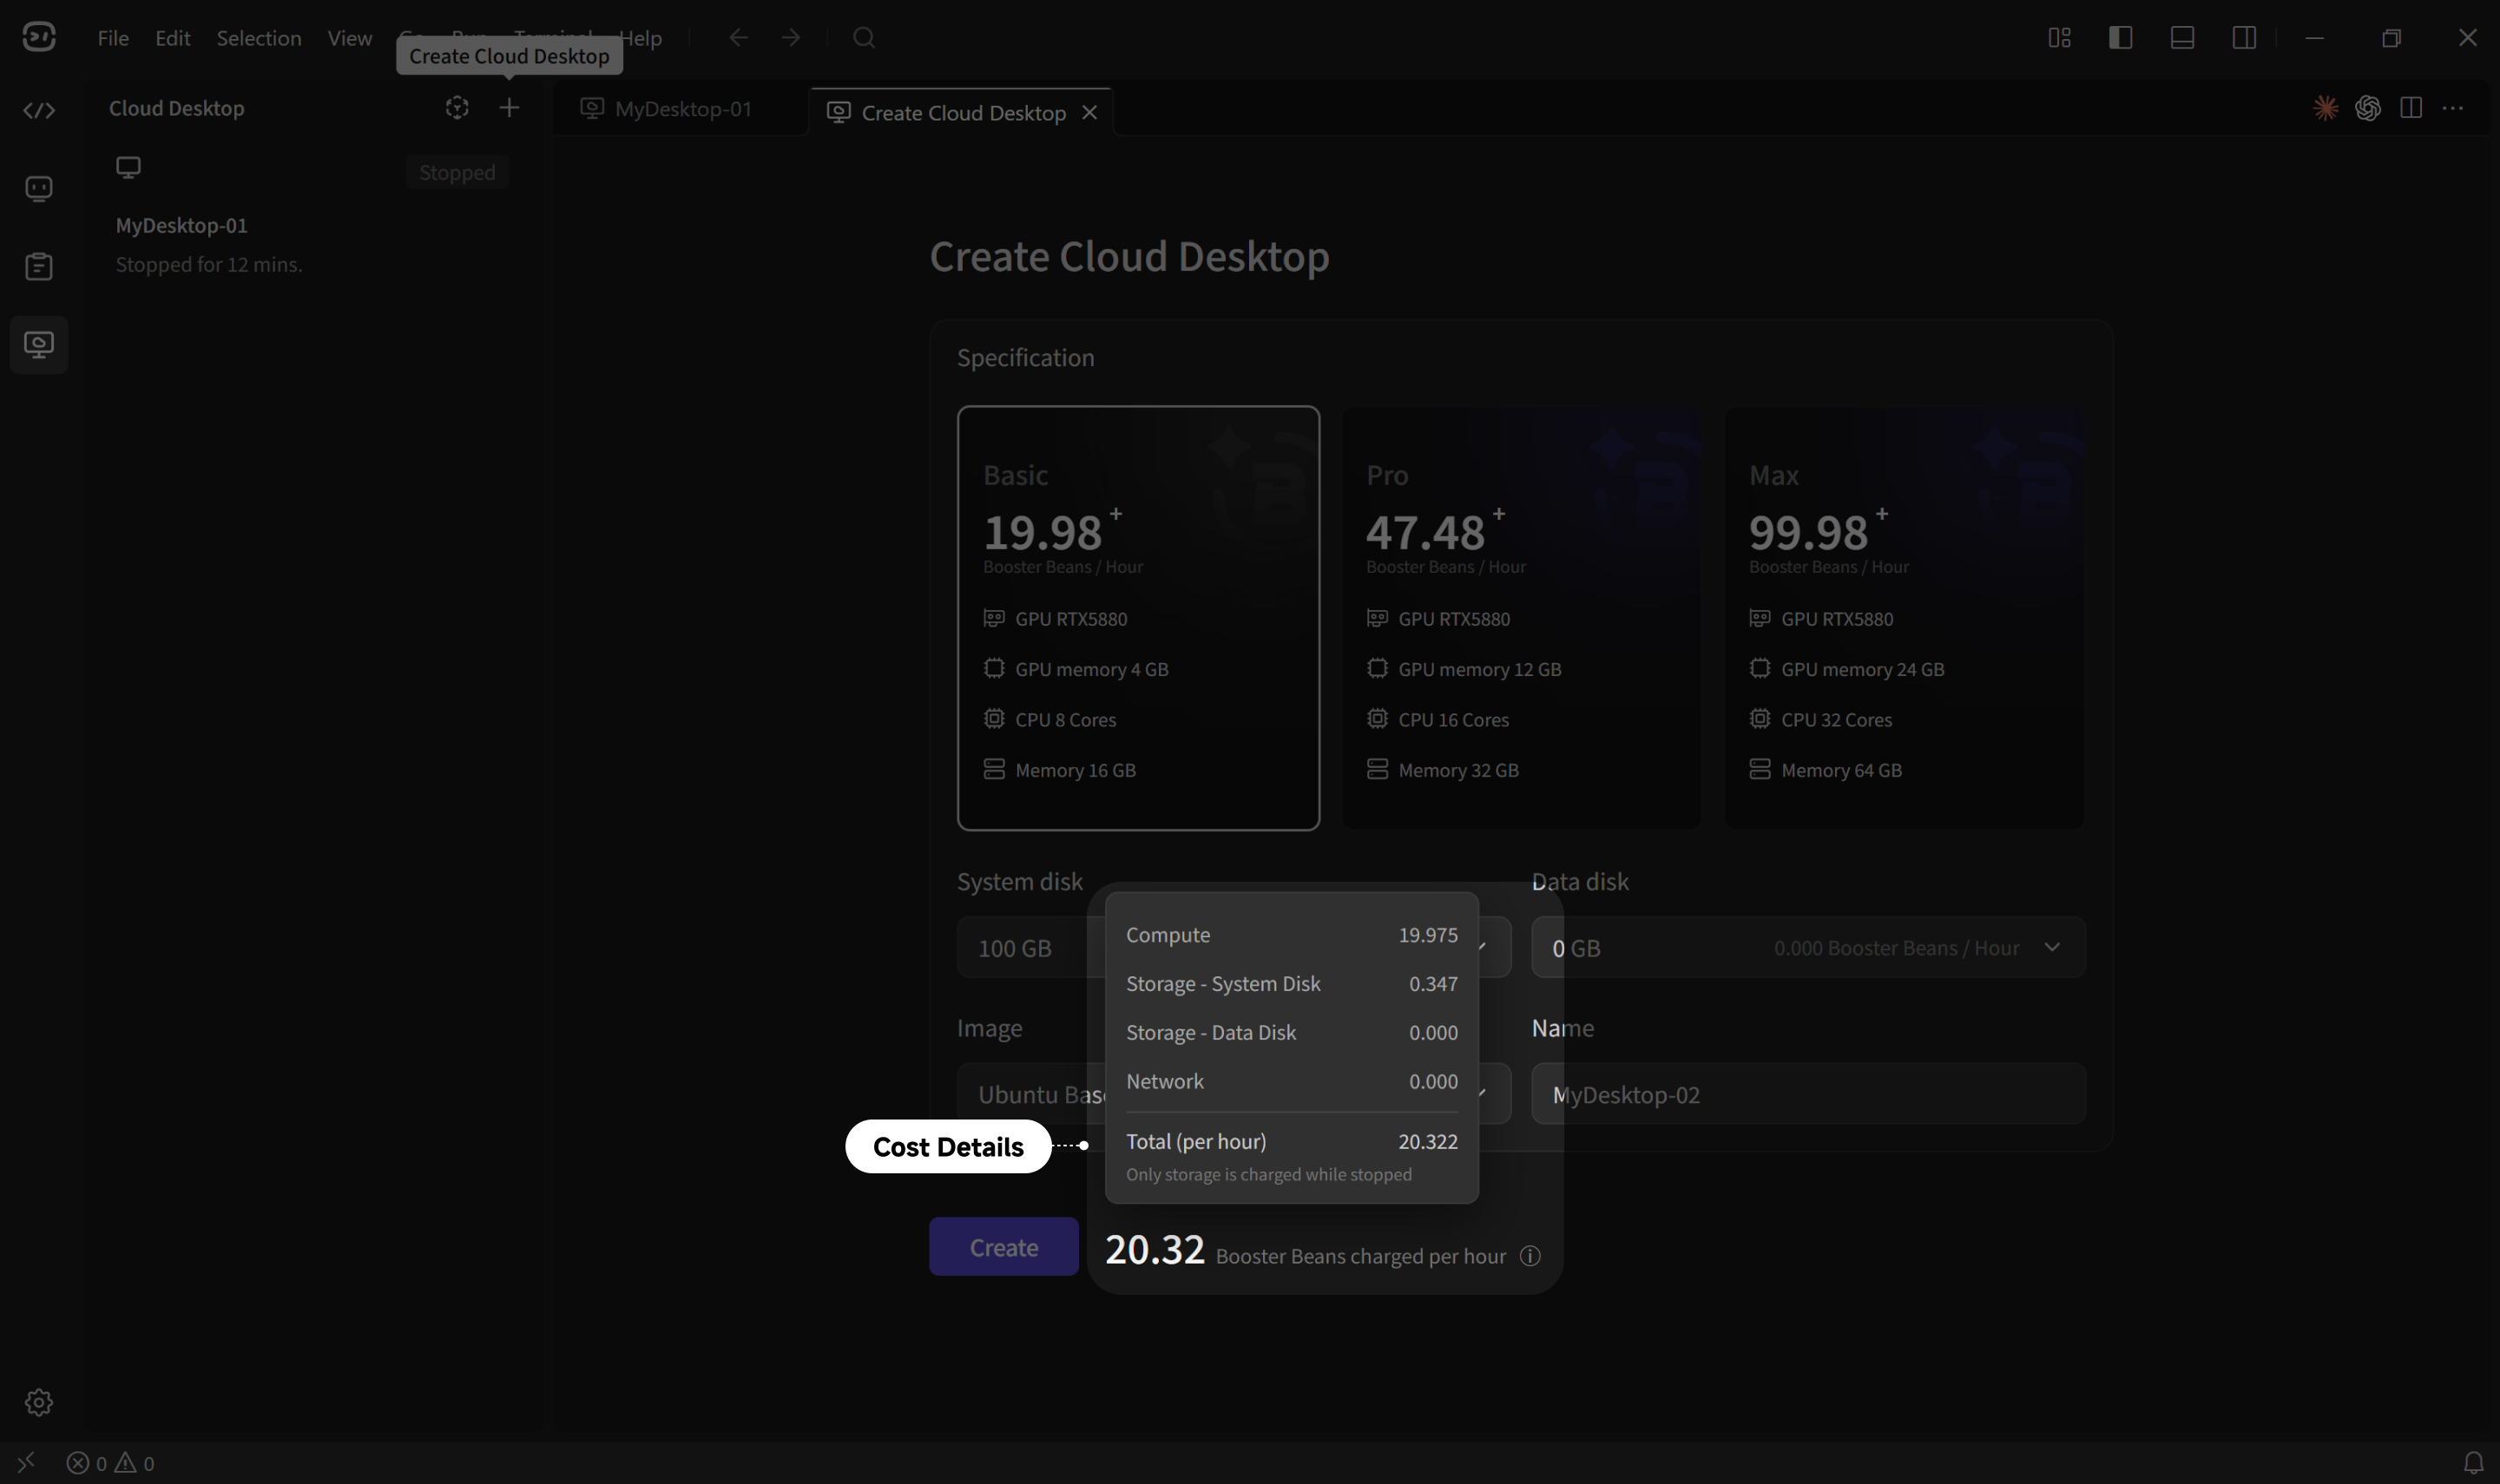Open the AI chat bot sidebar icon

click(x=39, y=188)
